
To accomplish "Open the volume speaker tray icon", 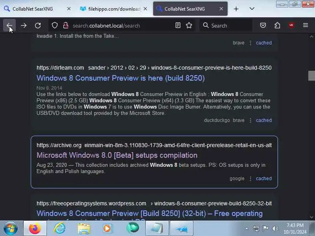I will click(275, 229).
